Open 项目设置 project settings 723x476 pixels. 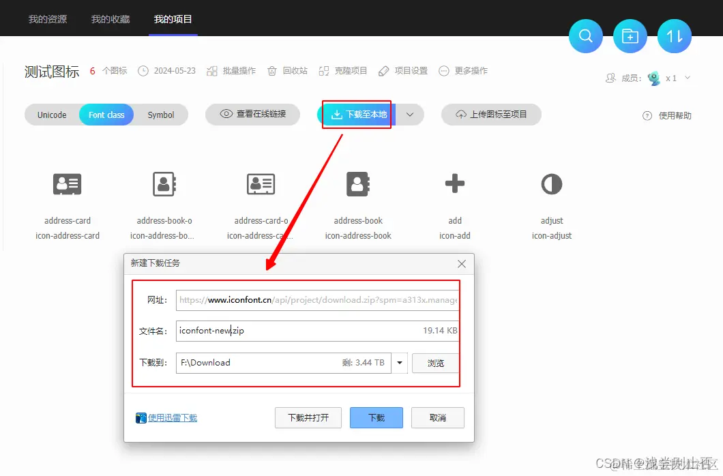tap(402, 70)
